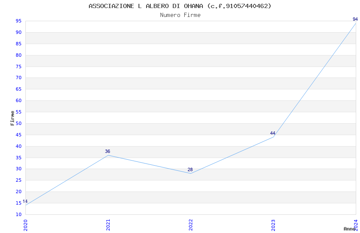Click the data label 94 for 2024
Image resolution: width=360 pixels, height=233 pixels.
[x=355, y=19]
